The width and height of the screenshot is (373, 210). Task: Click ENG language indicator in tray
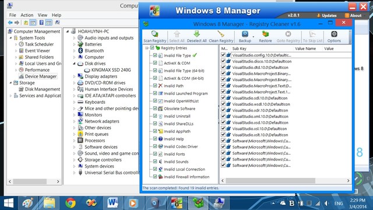(339, 204)
